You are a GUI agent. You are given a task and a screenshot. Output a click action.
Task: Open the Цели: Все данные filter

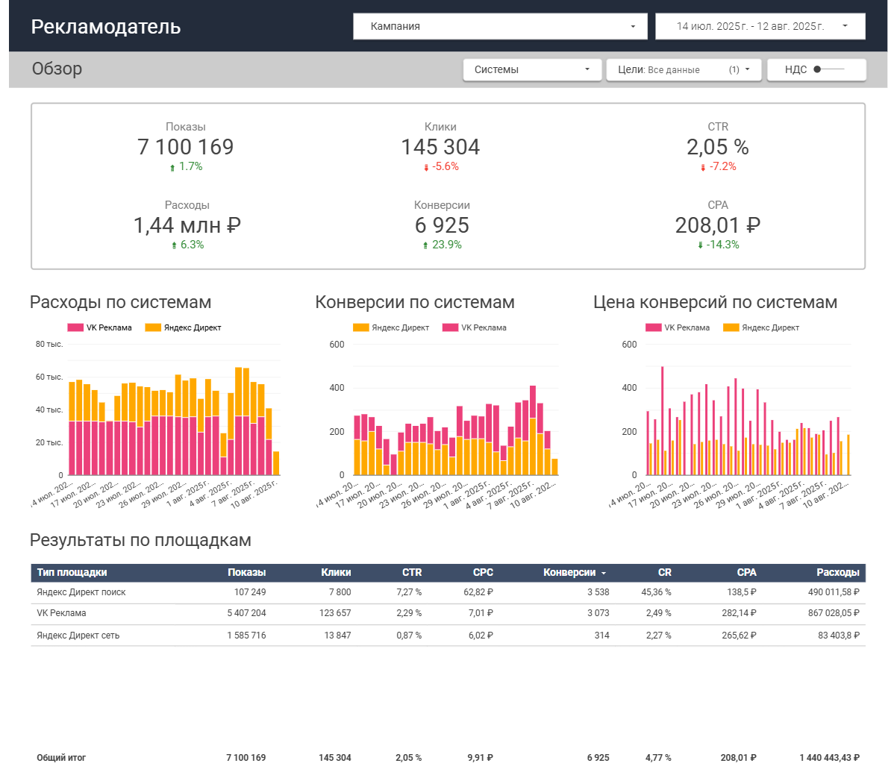[684, 69]
